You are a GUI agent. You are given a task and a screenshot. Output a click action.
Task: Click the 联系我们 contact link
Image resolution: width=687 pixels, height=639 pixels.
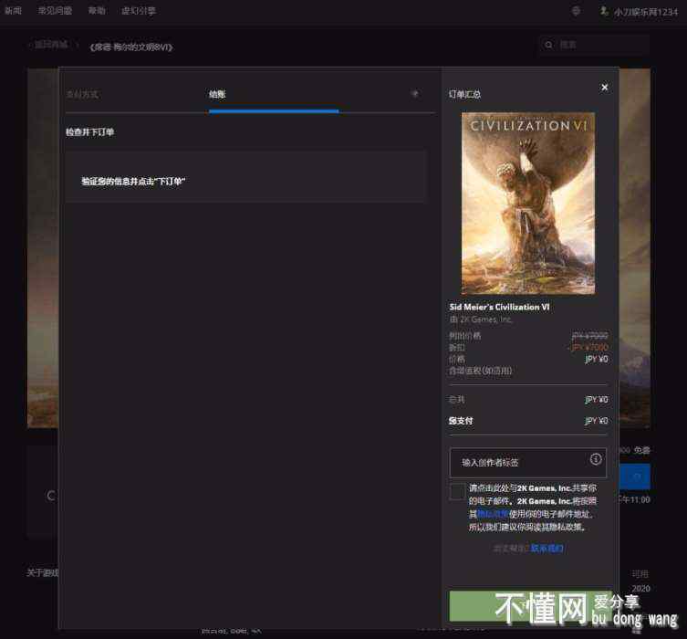546,549
